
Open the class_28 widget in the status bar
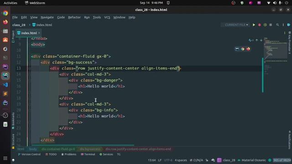pos(229,160)
